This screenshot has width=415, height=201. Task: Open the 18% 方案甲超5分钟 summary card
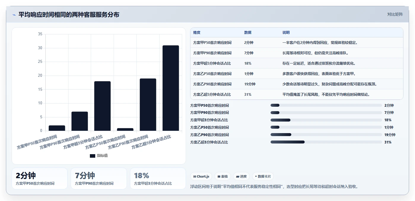(x=158, y=178)
